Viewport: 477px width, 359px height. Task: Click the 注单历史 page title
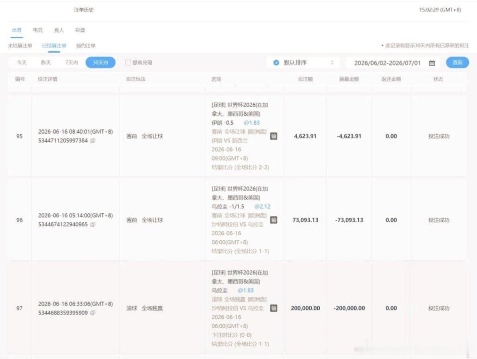click(x=84, y=10)
